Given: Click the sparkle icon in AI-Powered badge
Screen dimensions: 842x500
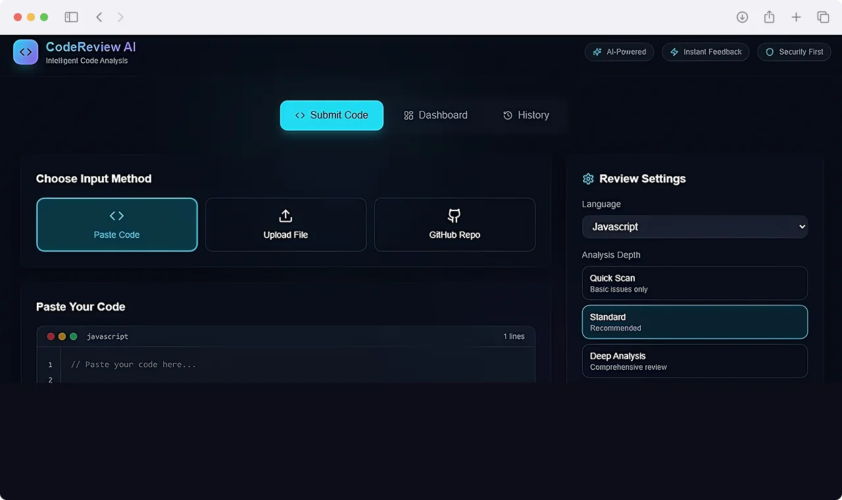Looking at the screenshot, I should [x=597, y=52].
